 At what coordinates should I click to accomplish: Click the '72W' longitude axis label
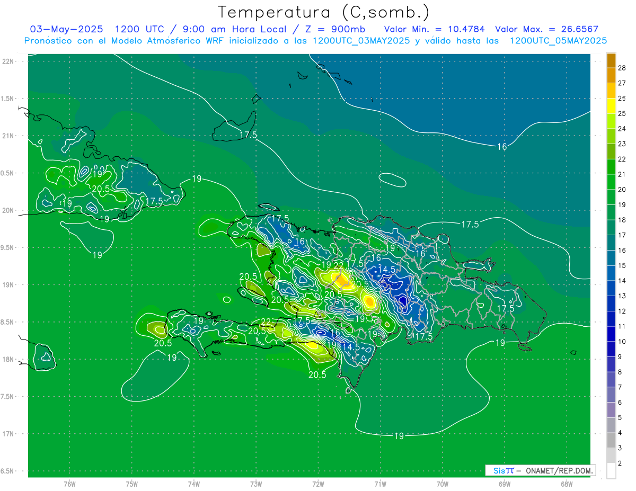[x=318, y=484]
